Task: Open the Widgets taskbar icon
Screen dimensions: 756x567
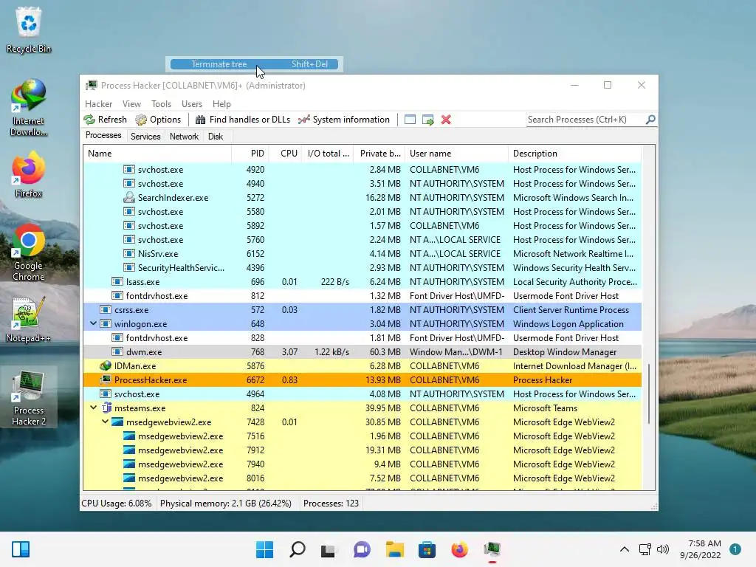Action: (21, 549)
